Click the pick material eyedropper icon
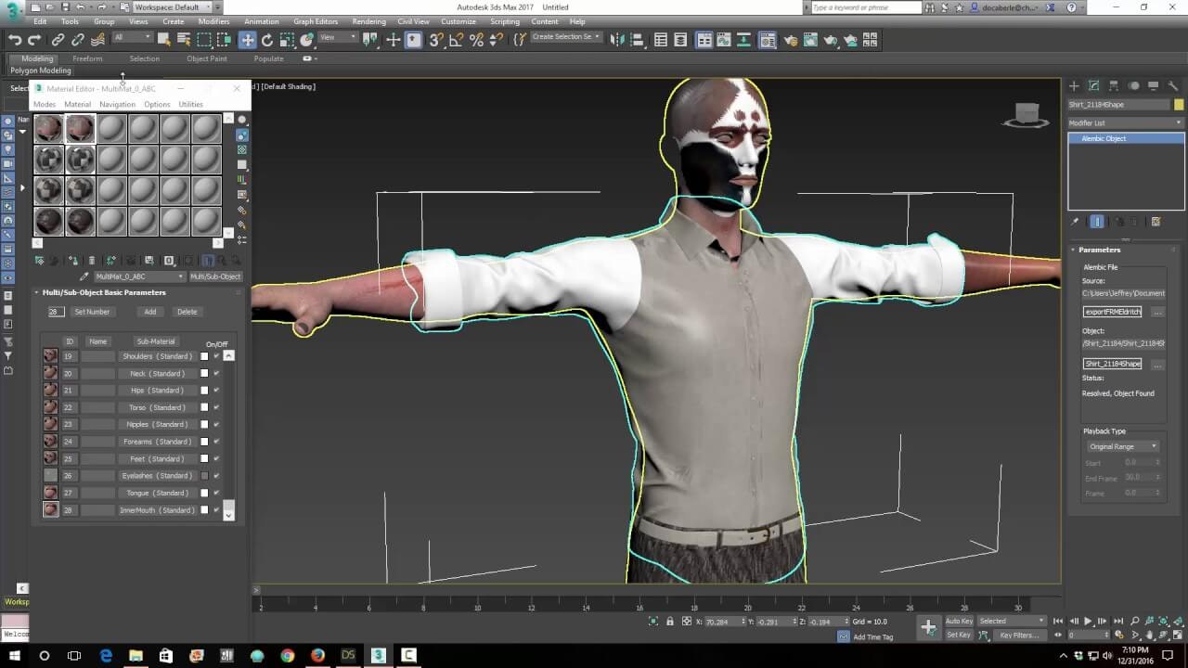1188x668 pixels. coord(84,276)
